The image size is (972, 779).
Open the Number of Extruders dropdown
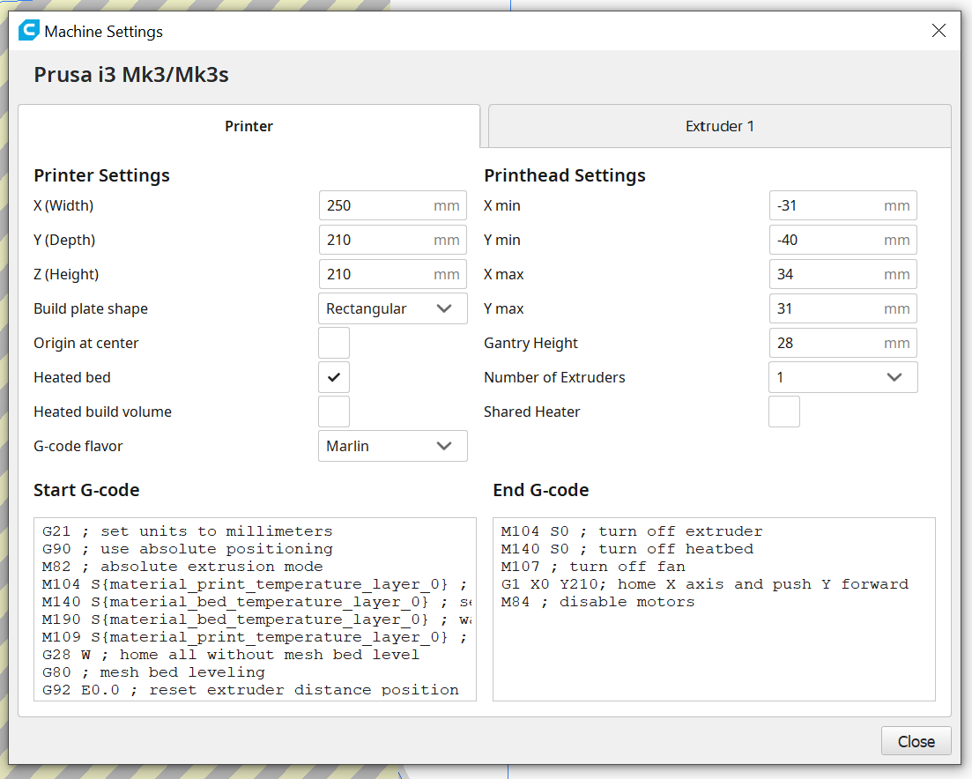(843, 377)
